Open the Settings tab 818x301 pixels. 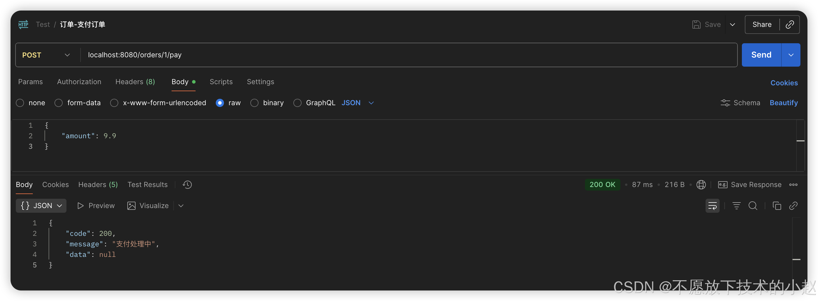coord(260,82)
